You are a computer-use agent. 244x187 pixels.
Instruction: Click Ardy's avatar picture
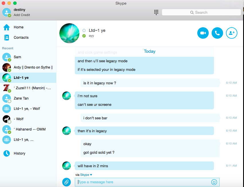click(7, 67)
